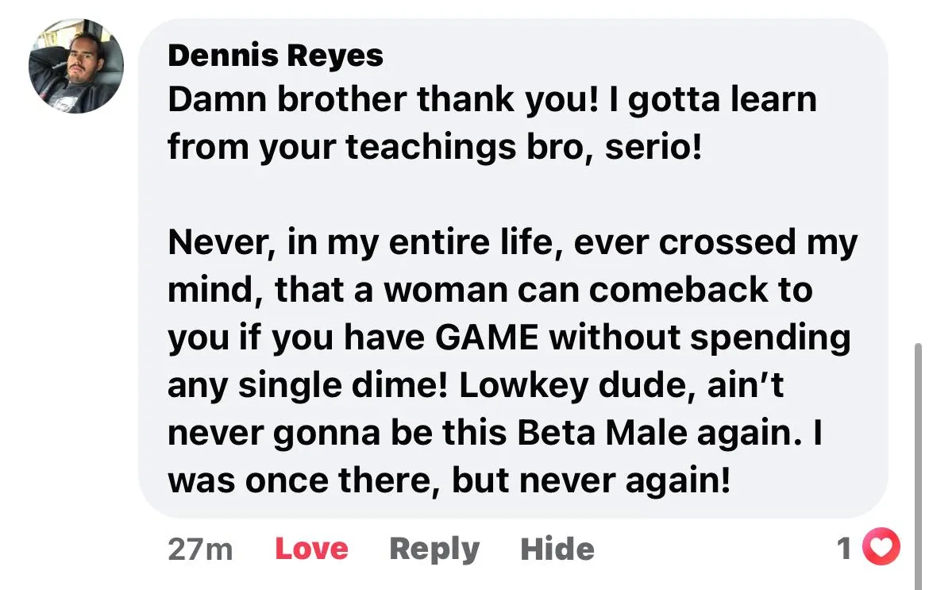This screenshot has width=929, height=590.
Task: Click the phrase any single dime
Action: (x=307, y=386)
